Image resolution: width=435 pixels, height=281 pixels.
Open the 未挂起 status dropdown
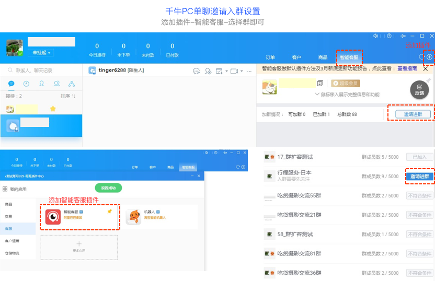coord(41,53)
